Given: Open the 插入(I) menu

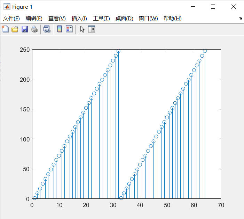Looking at the screenshot, I should (x=79, y=19).
